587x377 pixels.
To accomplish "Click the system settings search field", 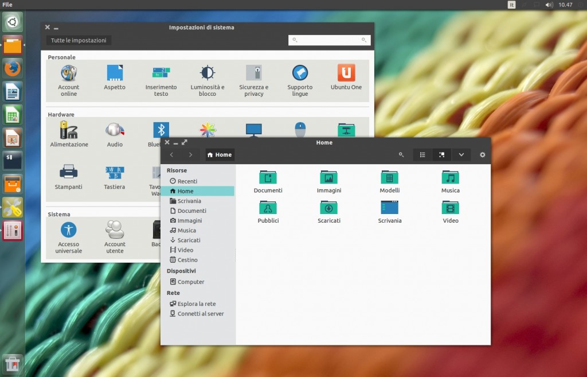I will tap(329, 40).
